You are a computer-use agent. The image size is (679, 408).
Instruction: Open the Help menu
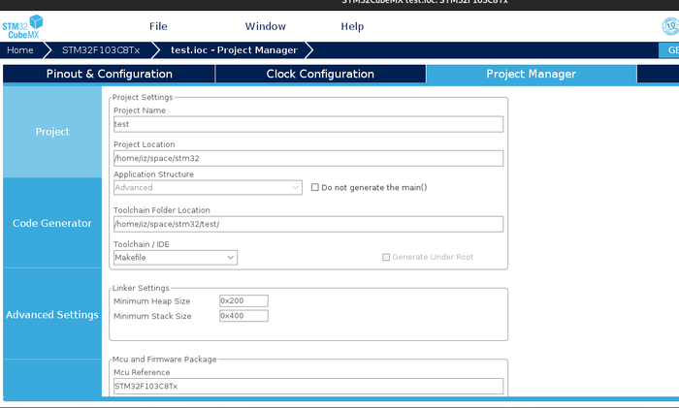[x=352, y=26]
